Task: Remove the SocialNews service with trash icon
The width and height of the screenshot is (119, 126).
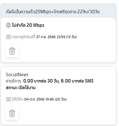Action: 12,113
